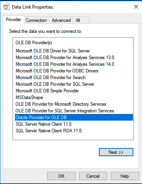Choose Analysis Services 14.0 provider
Image resolution: width=142 pixels, height=184 pixels.
click(x=65, y=64)
